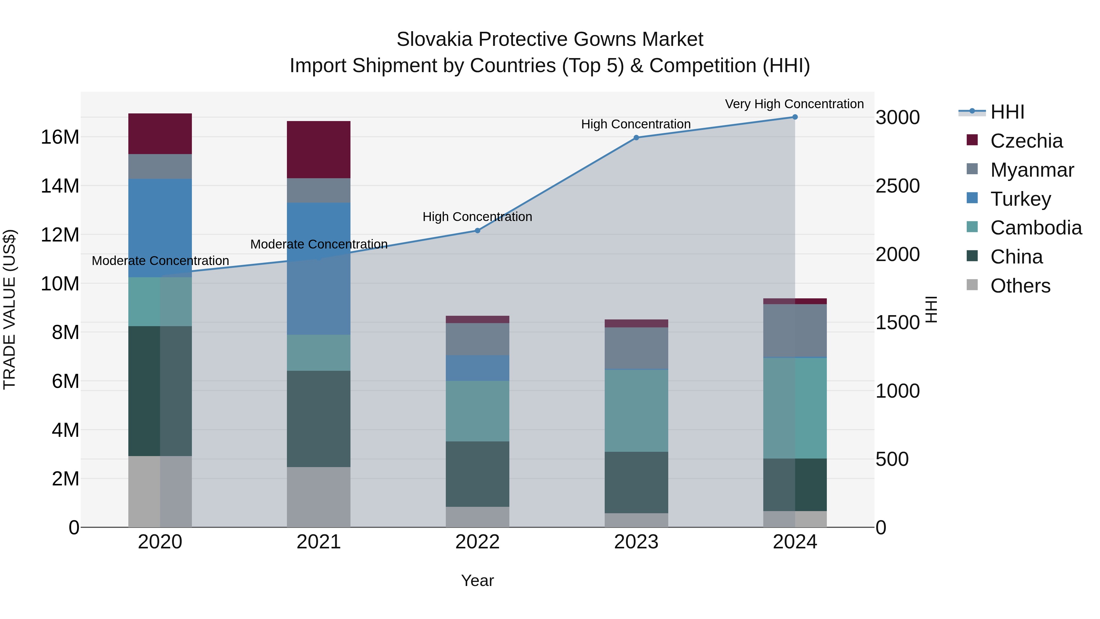Click the 2022 Cambodia bar segment
The image size is (1100, 619).
click(478, 411)
